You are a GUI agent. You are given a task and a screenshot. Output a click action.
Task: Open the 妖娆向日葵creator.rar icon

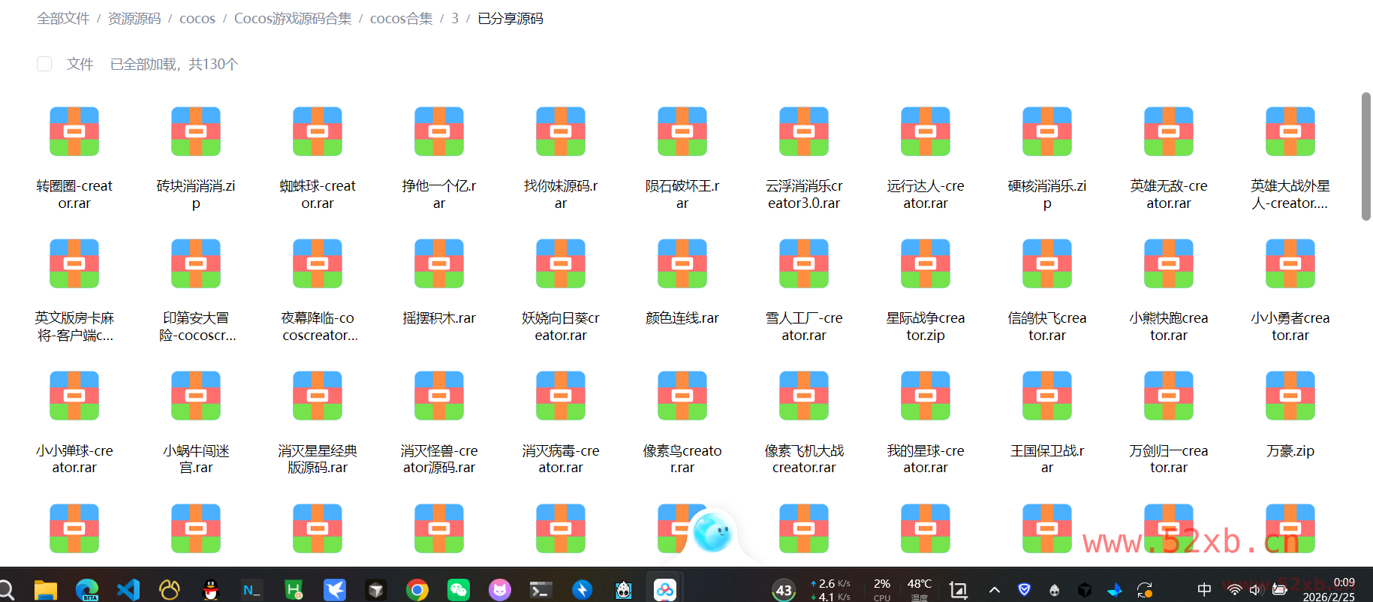tap(561, 263)
